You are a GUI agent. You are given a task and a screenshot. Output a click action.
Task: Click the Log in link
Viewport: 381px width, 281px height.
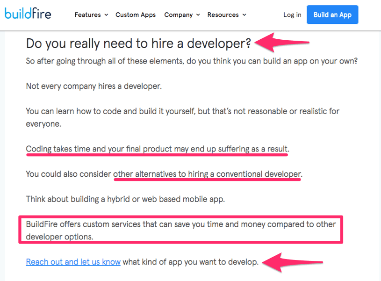click(x=292, y=15)
